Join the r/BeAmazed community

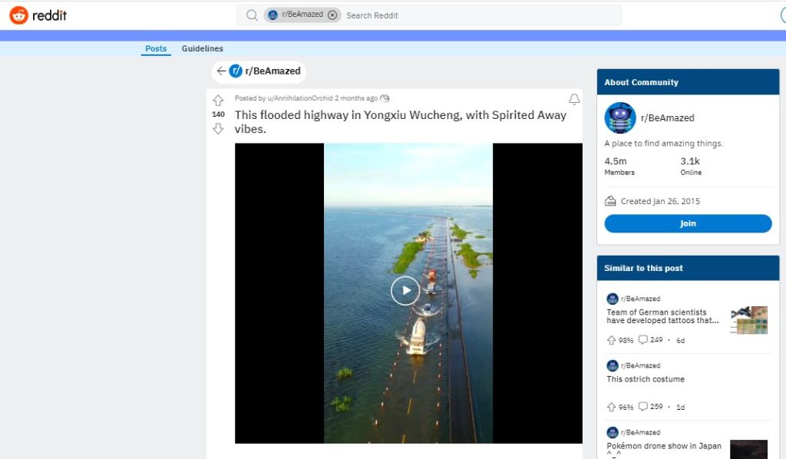[688, 223]
